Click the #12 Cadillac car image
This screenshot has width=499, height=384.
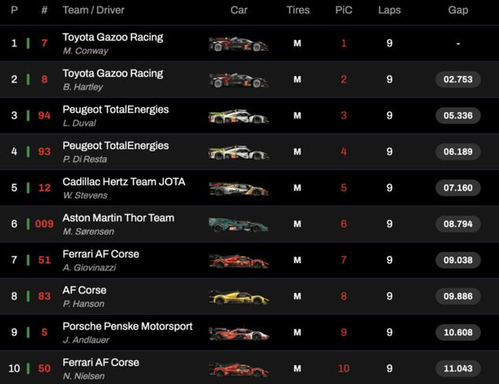(x=238, y=188)
